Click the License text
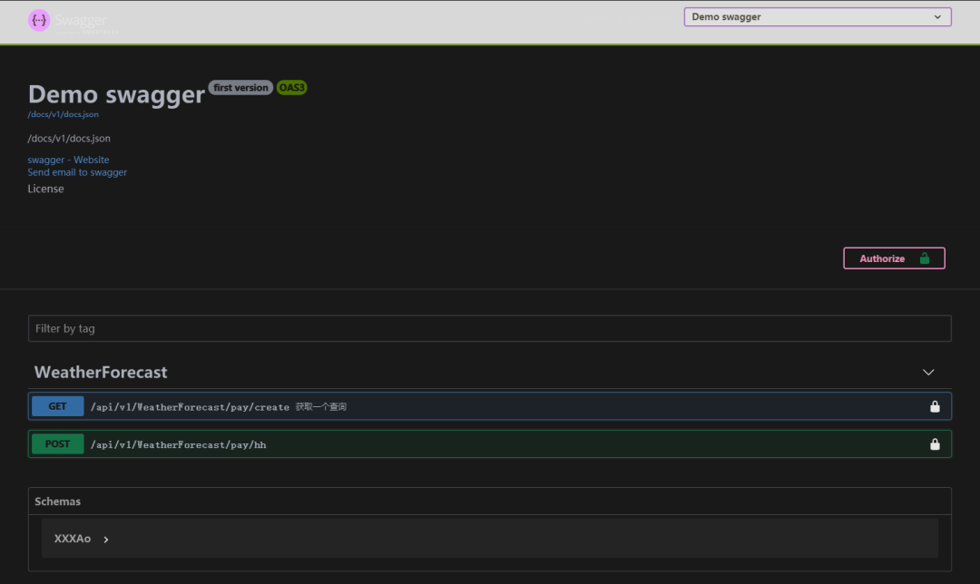980x584 pixels. (45, 189)
